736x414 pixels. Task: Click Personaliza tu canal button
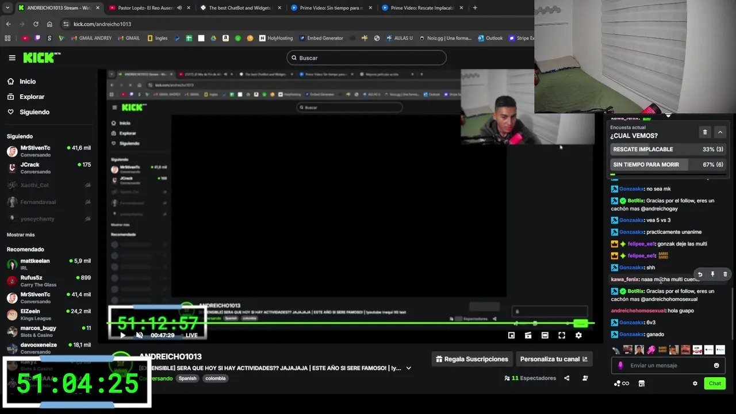click(x=554, y=359)
